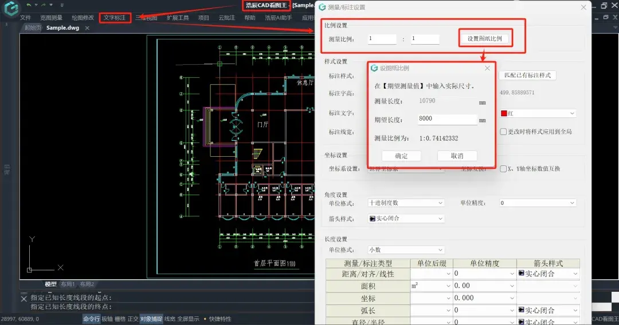
Task: Close the 测量/标注设置 dialog
Action: [583, 7]
